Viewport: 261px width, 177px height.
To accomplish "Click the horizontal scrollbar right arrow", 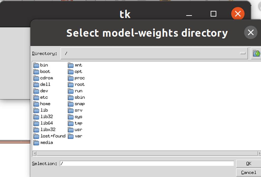I will pos(259,153).
